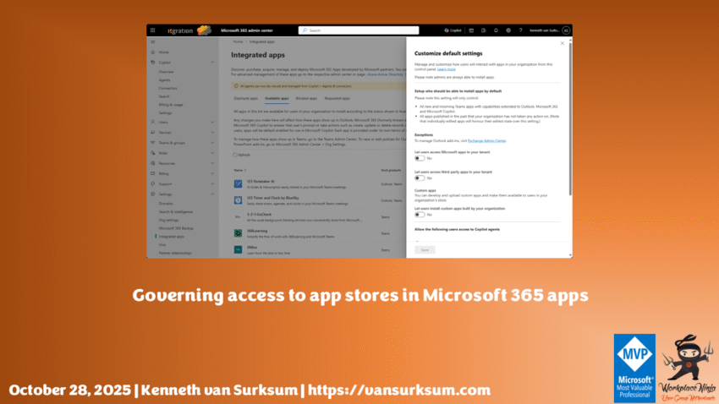The height and width of the screenshot is (404, 719).
Task: Enable Let users access third-party apps
Action: [419, 178]
